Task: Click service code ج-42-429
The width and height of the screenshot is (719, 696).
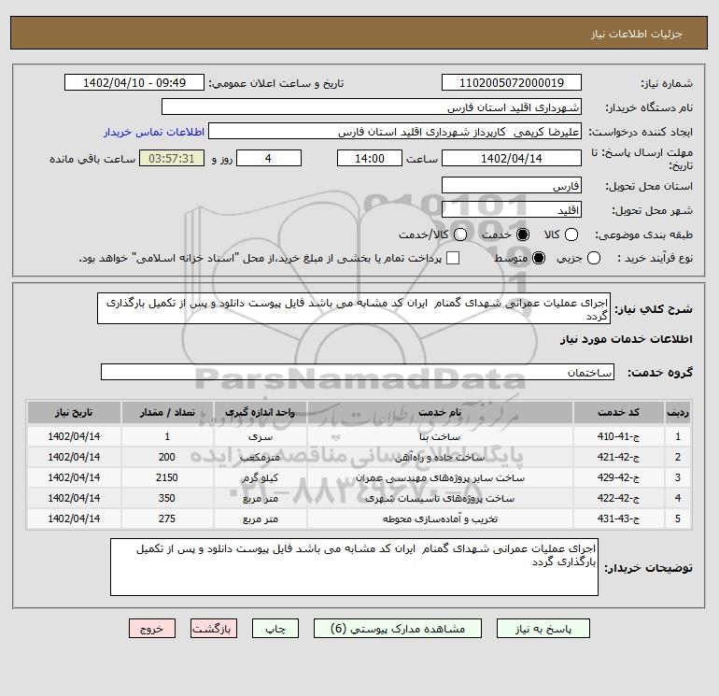Action: (x=618, y=477)
